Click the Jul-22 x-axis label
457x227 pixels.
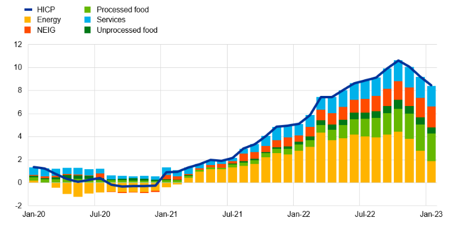364,214
